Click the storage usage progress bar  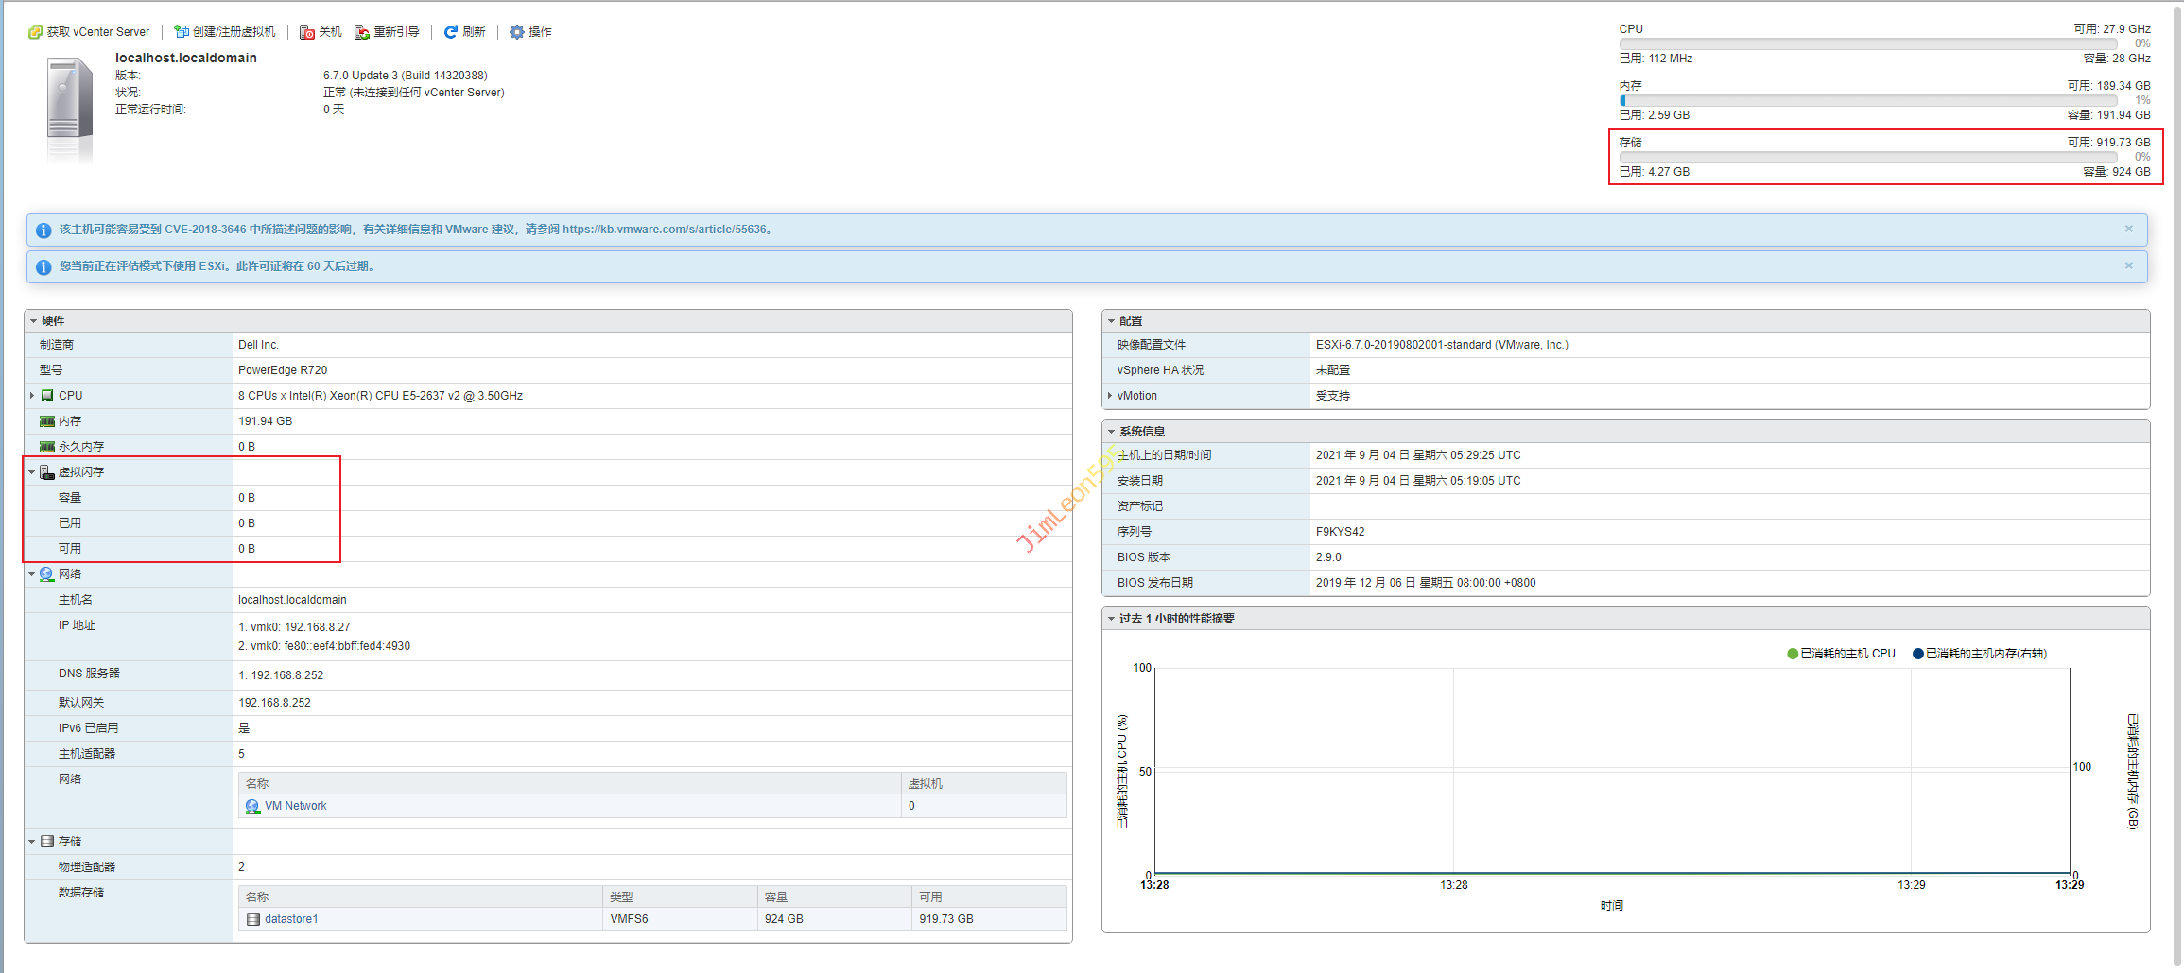tap(1867, 157)
